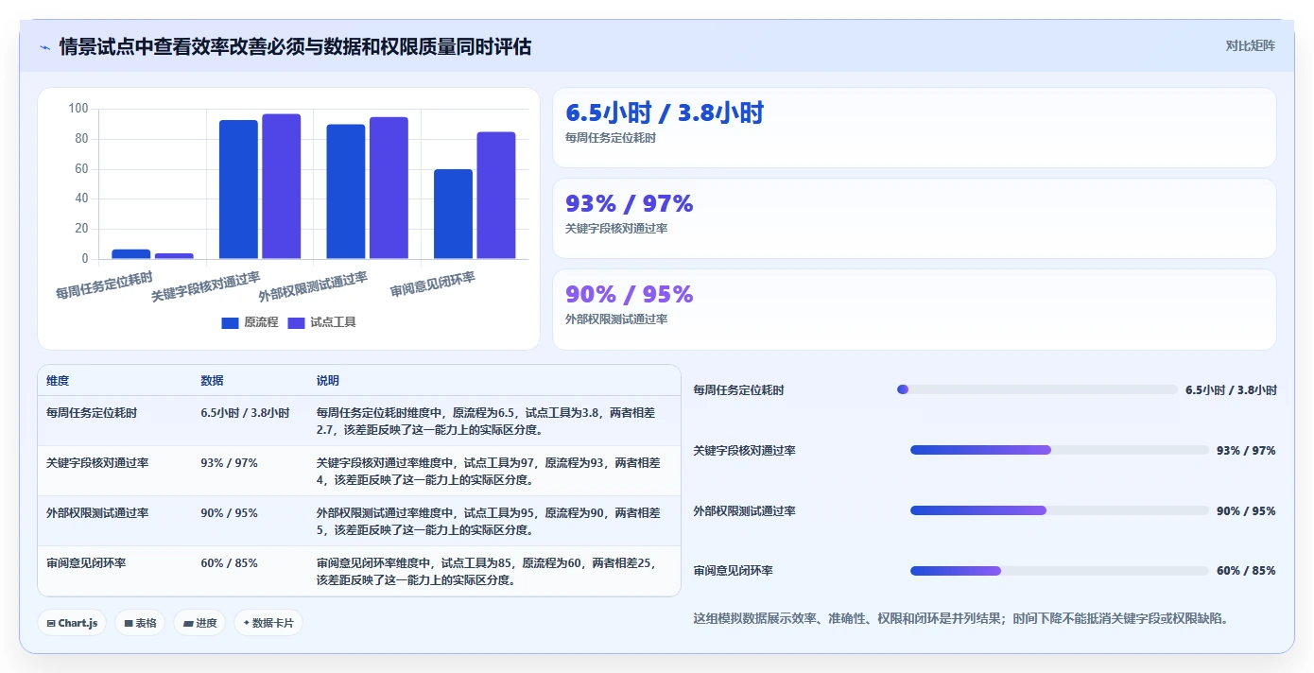The height and width of the screenshot is (673, 1314).
Task: Click the 说明 column header
Action: (327, 381)
